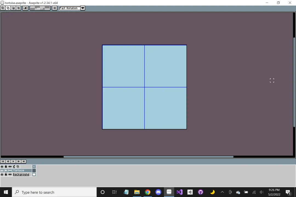Play the animation
The width and height of the screenshot is (296, 197).
click(x=13, y=161)
